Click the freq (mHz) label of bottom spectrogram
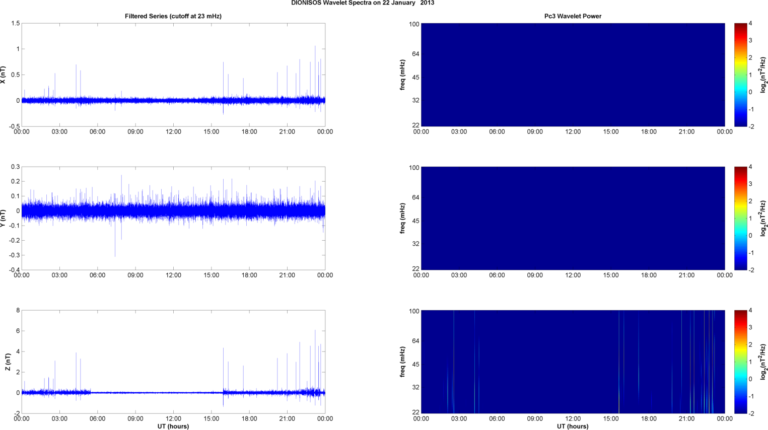768x430 pixels. (402, 362)
